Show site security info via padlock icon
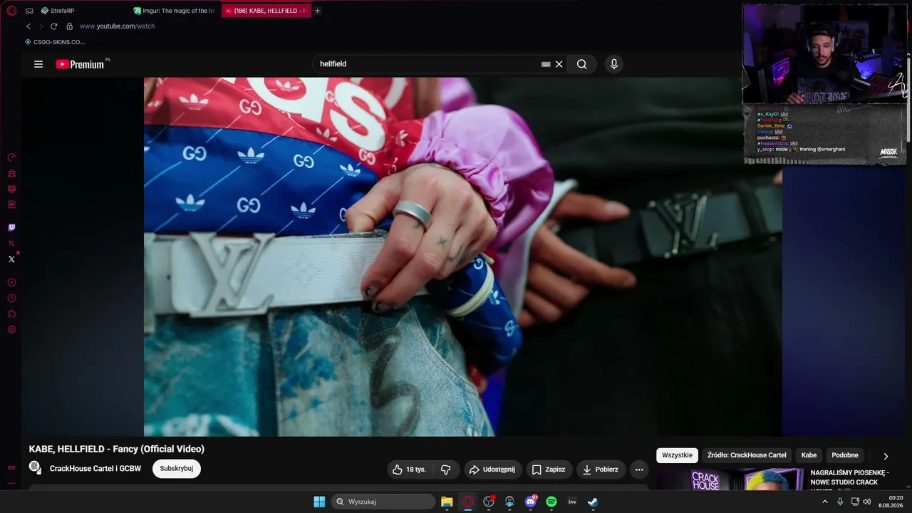This screenshot has height=513, width=912. 69,26
